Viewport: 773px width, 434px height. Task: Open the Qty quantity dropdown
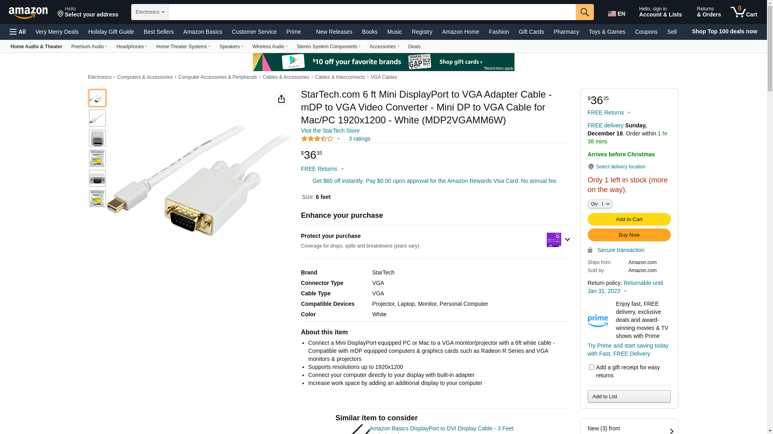[600, 204]
